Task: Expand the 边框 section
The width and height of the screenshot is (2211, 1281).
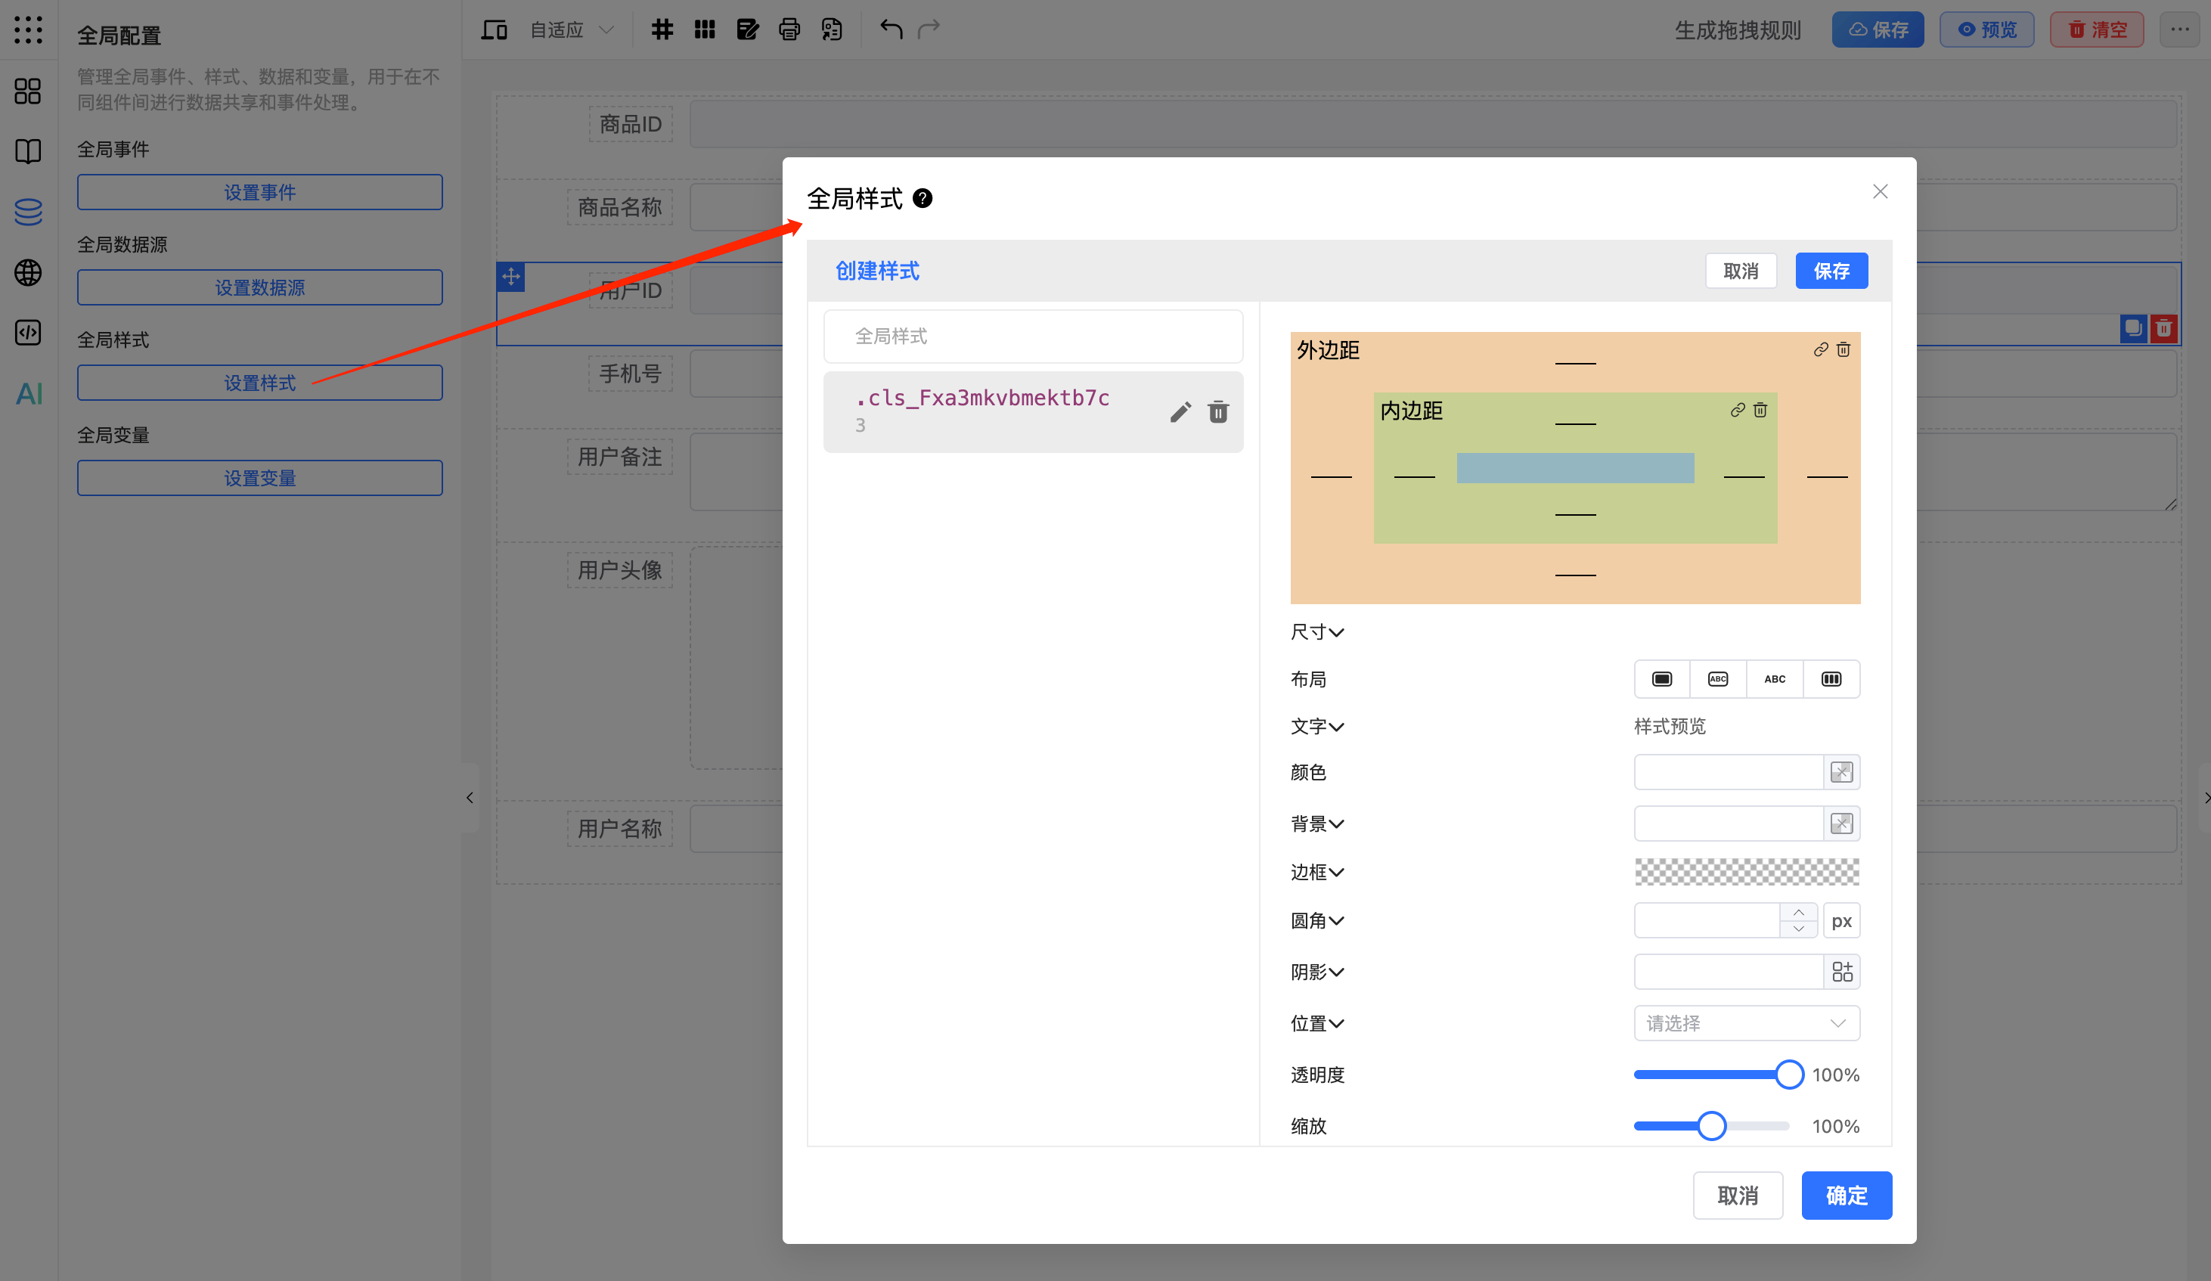Action: coord(1317,872)
